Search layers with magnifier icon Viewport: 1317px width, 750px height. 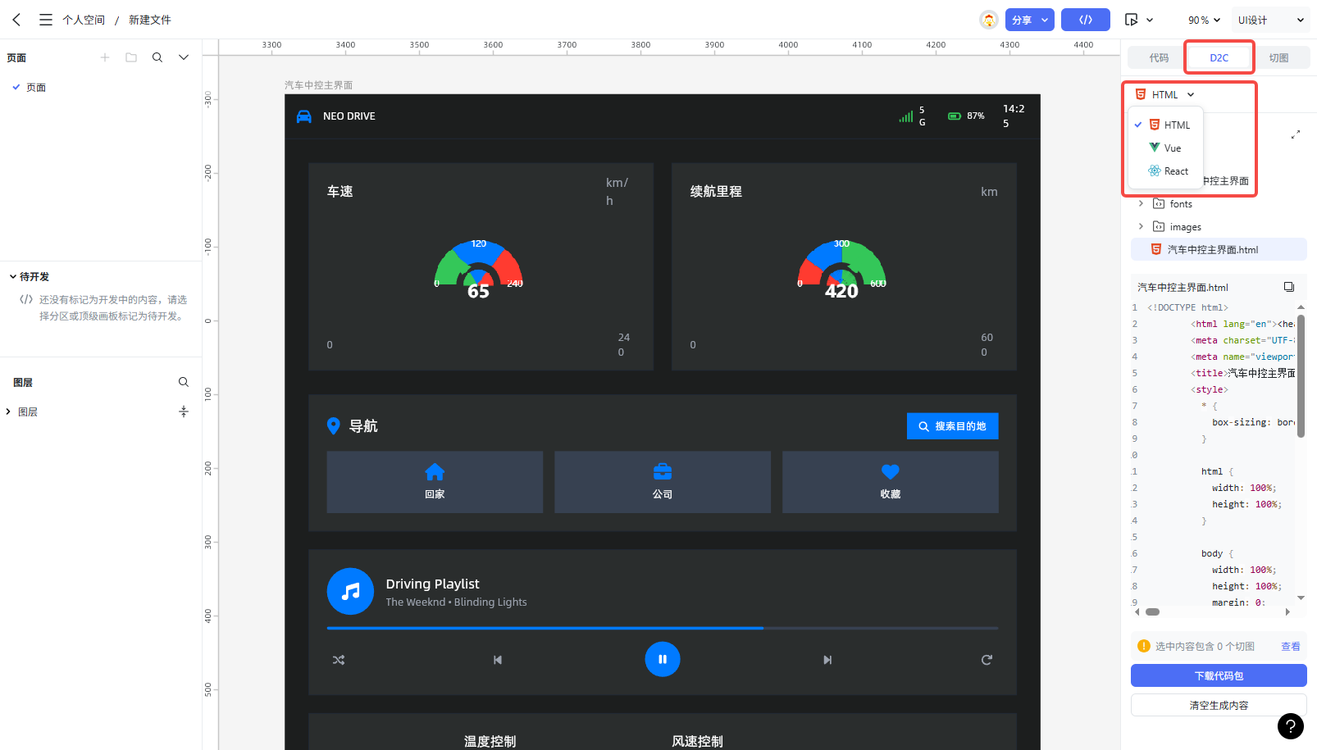click(184, 382)
